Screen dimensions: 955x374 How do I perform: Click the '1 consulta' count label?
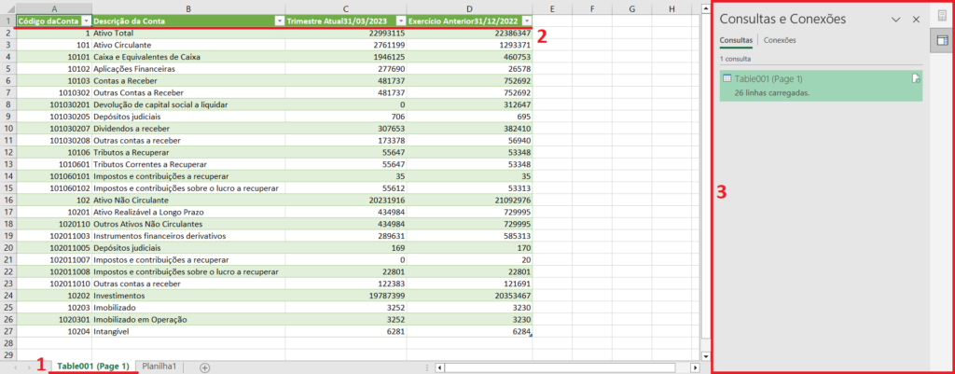pyautogui.click(x=735, y=59)
